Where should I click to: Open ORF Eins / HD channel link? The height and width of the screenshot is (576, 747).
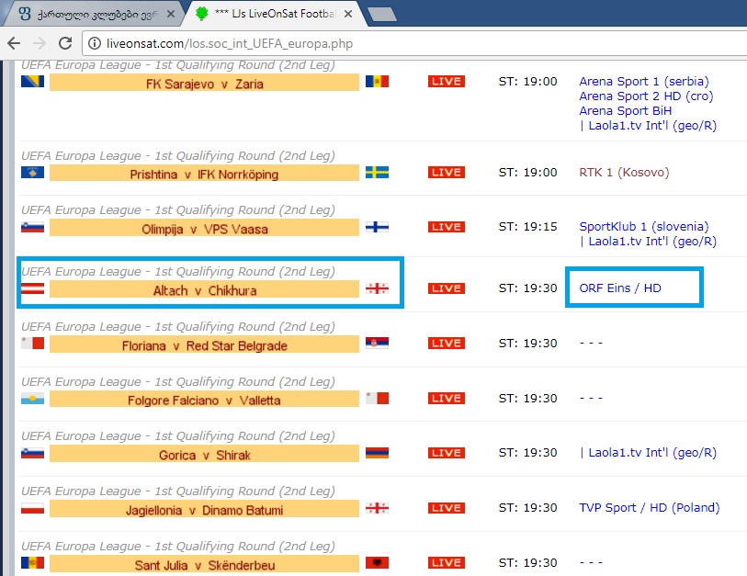(620, 288)
